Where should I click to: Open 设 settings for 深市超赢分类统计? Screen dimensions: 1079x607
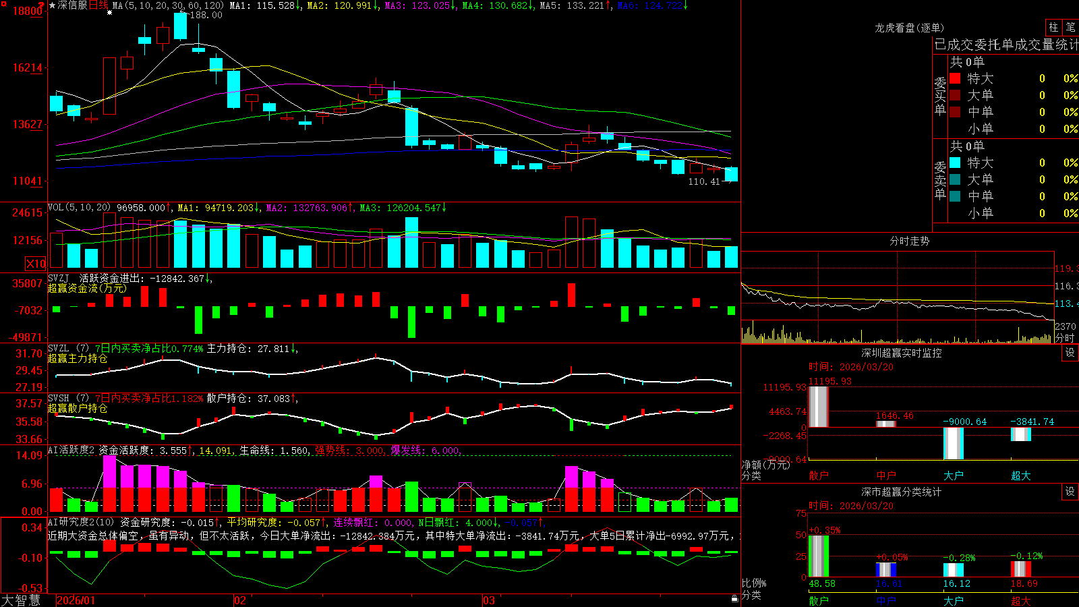[x=1070, y=492]
